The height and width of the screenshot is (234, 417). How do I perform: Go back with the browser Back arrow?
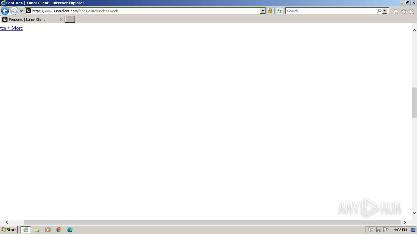click(x=5, y=11)
